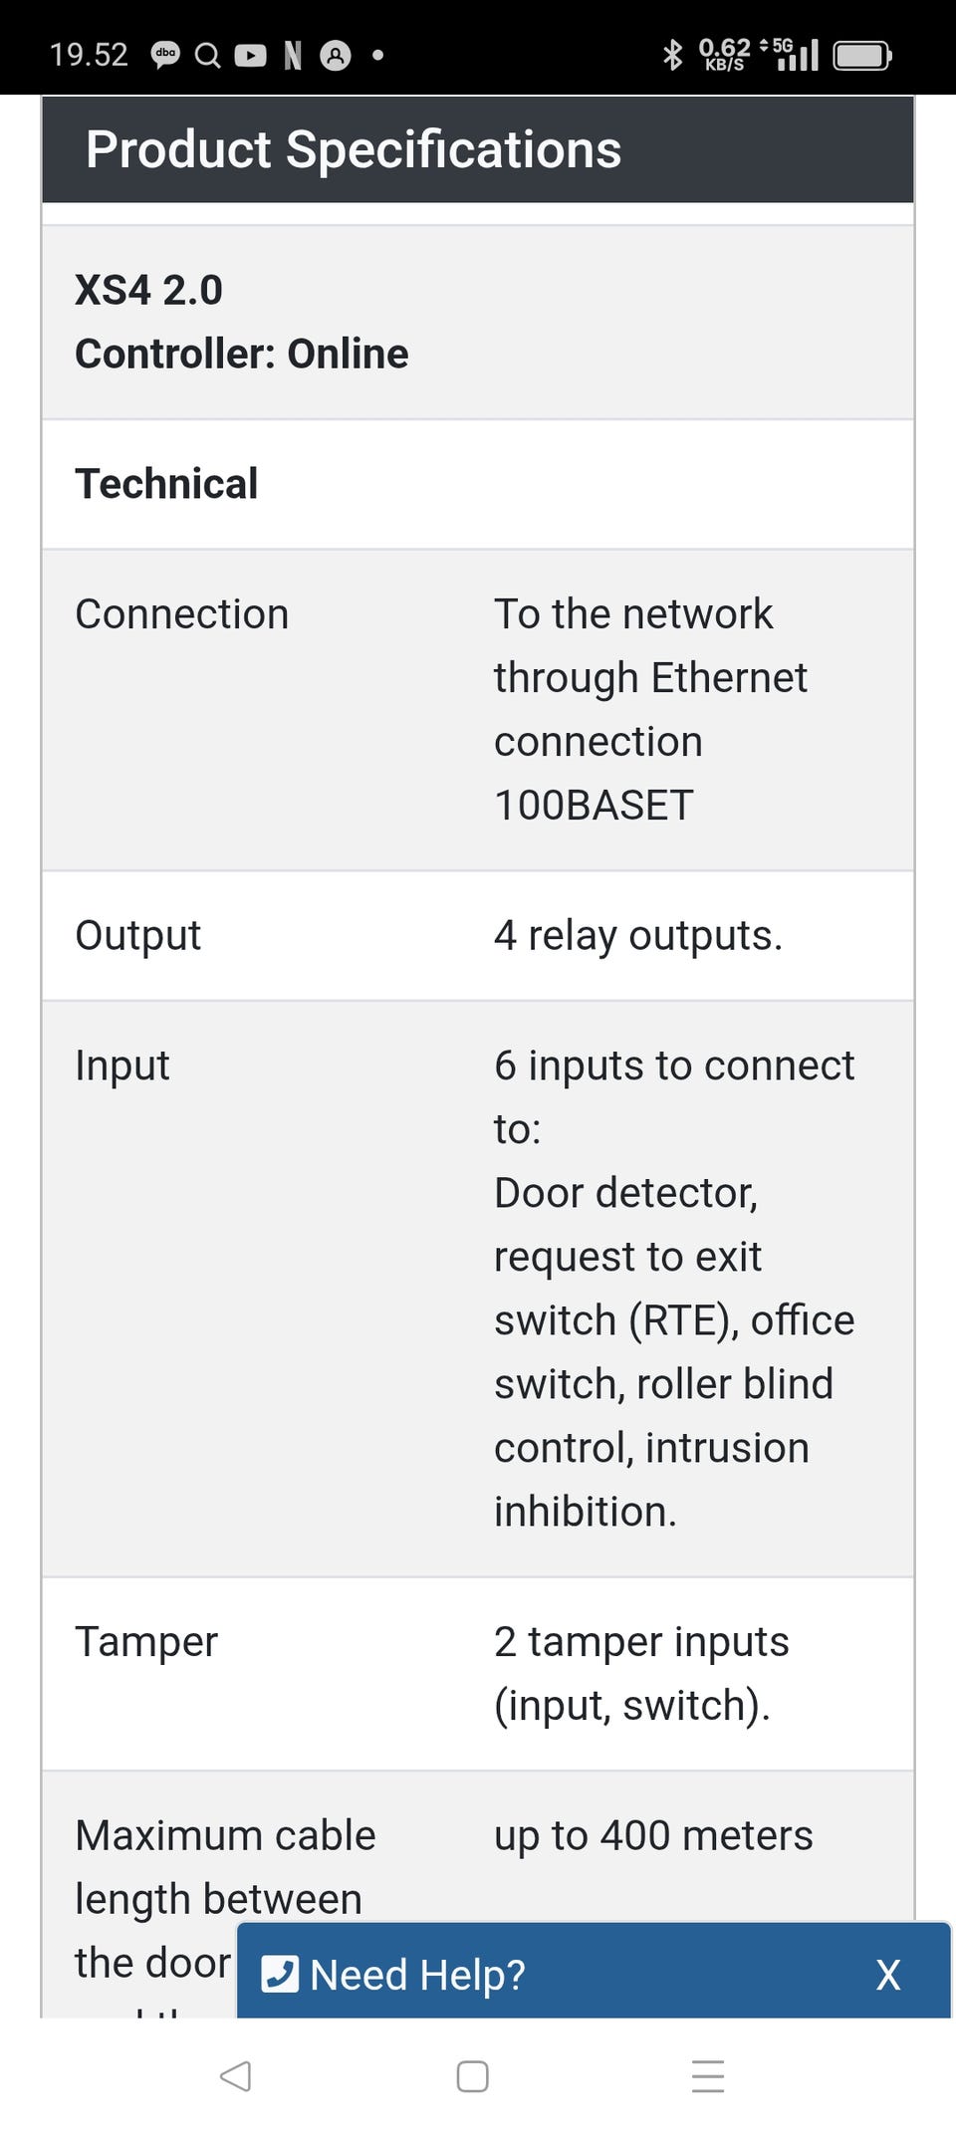The width and height of the screenshot is (956, 2135).
Task: Tap the 4 relay outputs value
Action: click(x=637, y=936)
